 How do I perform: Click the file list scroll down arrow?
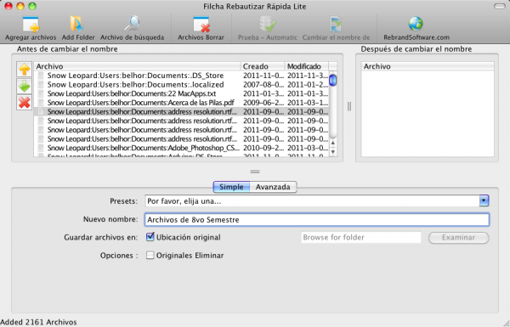point(332,152)
